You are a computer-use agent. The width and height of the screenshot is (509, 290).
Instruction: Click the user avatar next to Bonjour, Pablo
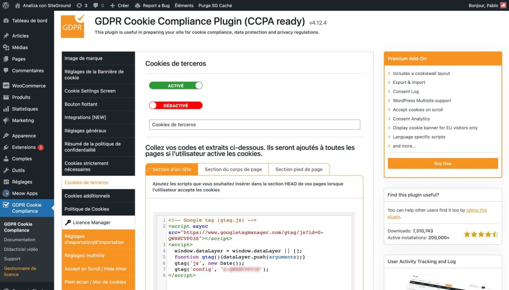pos(503,5)
